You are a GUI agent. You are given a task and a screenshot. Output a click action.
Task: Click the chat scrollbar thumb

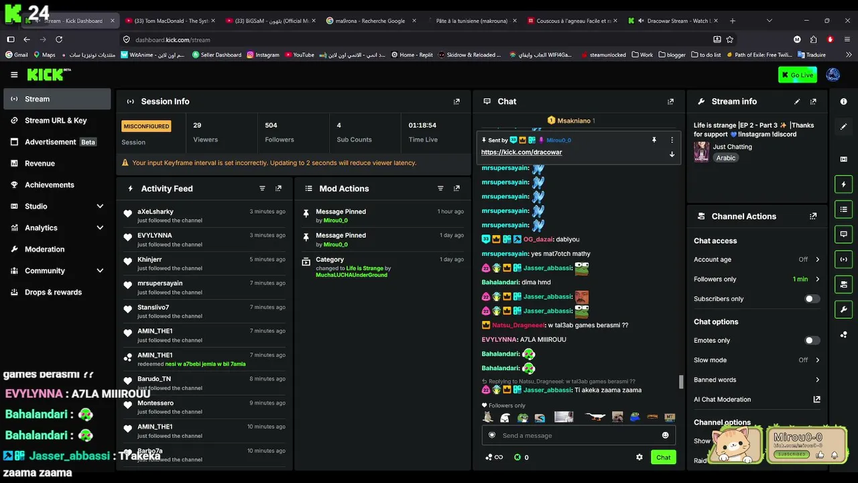point(681,382)
